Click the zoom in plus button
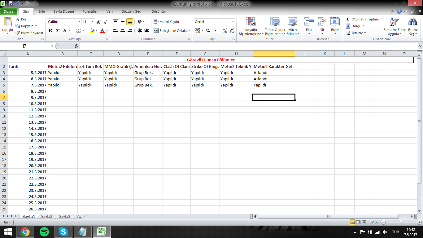This screenshot has height=238, width=423. [420, 222]
